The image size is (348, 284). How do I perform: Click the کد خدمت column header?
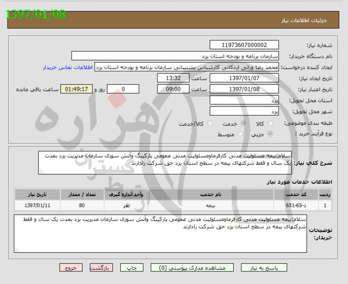pos(296,194)
